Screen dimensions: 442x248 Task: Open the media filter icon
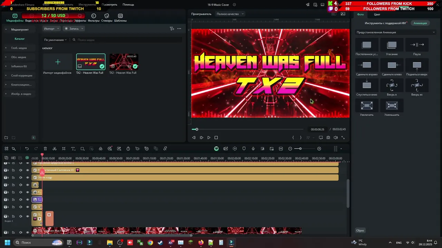(172, 29)
